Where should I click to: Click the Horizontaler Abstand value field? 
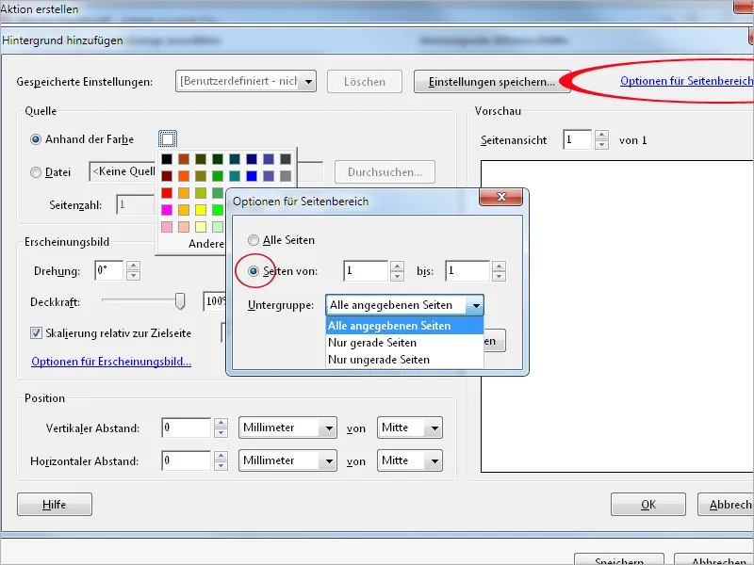(186, 460)
